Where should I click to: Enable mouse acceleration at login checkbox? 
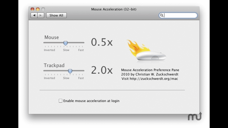61,101
